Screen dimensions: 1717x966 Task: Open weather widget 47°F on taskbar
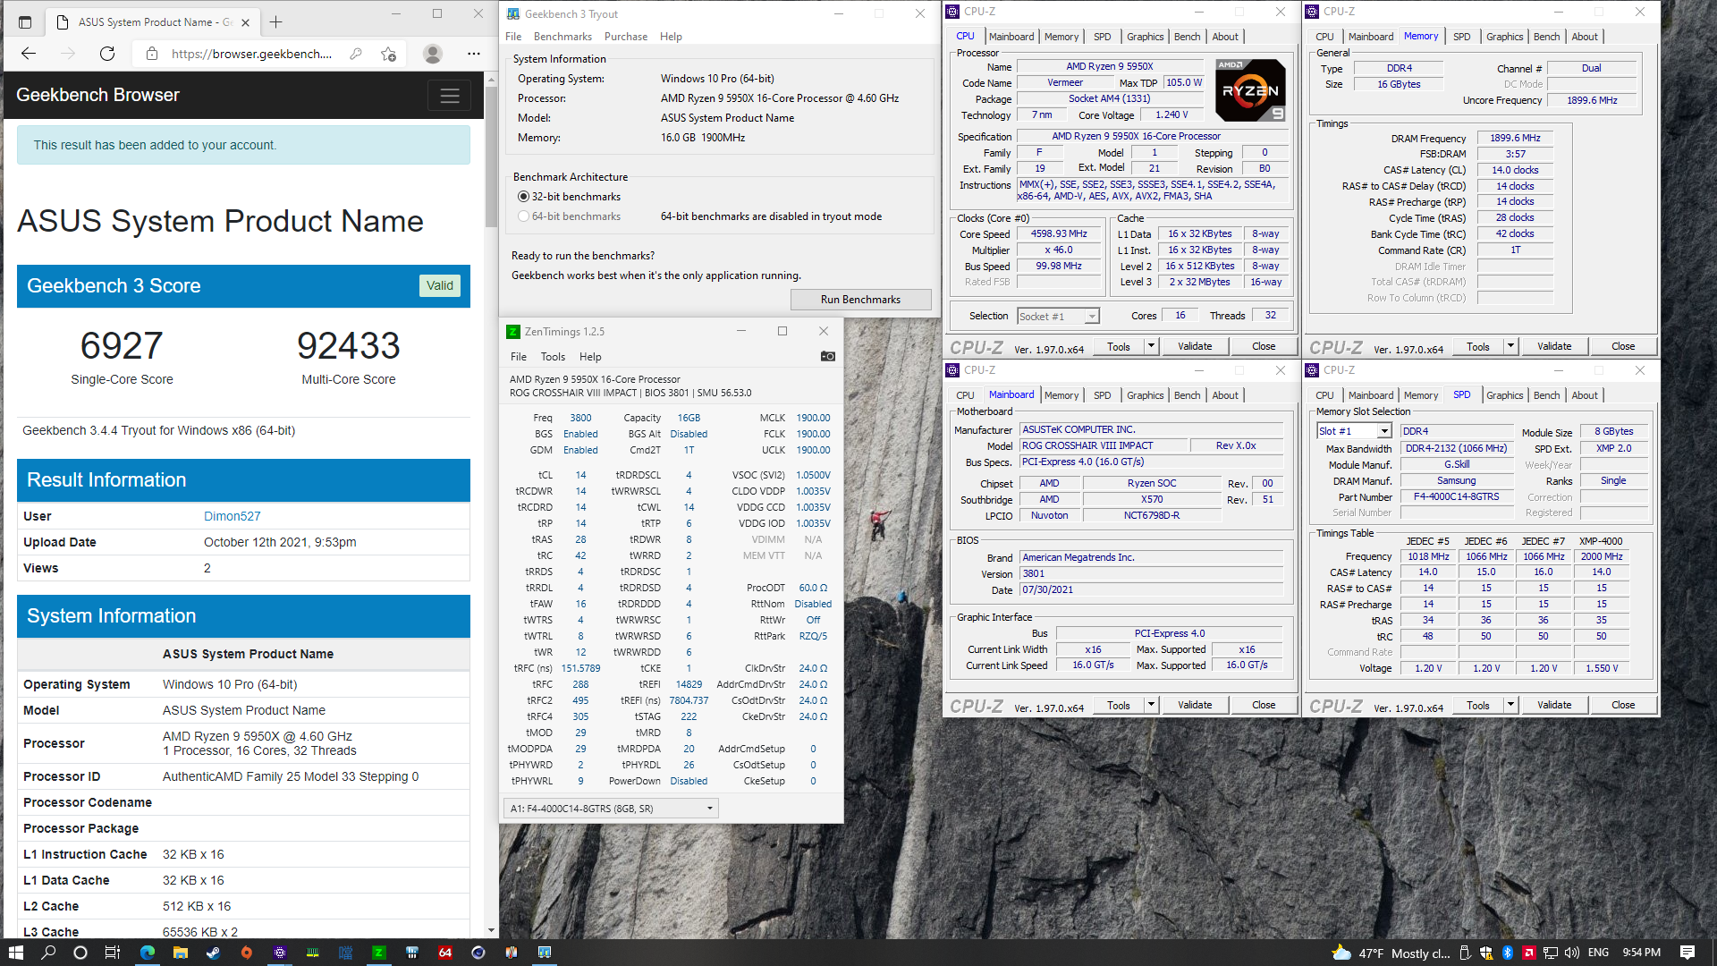[1391, 953]
